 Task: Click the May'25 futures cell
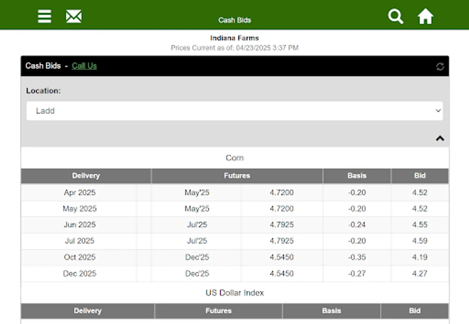click(x=197, y=193)
